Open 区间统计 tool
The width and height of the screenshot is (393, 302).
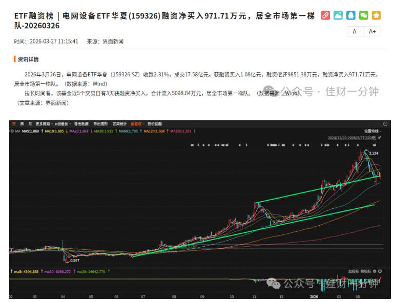pyautogui.click(x=119, y=124)
